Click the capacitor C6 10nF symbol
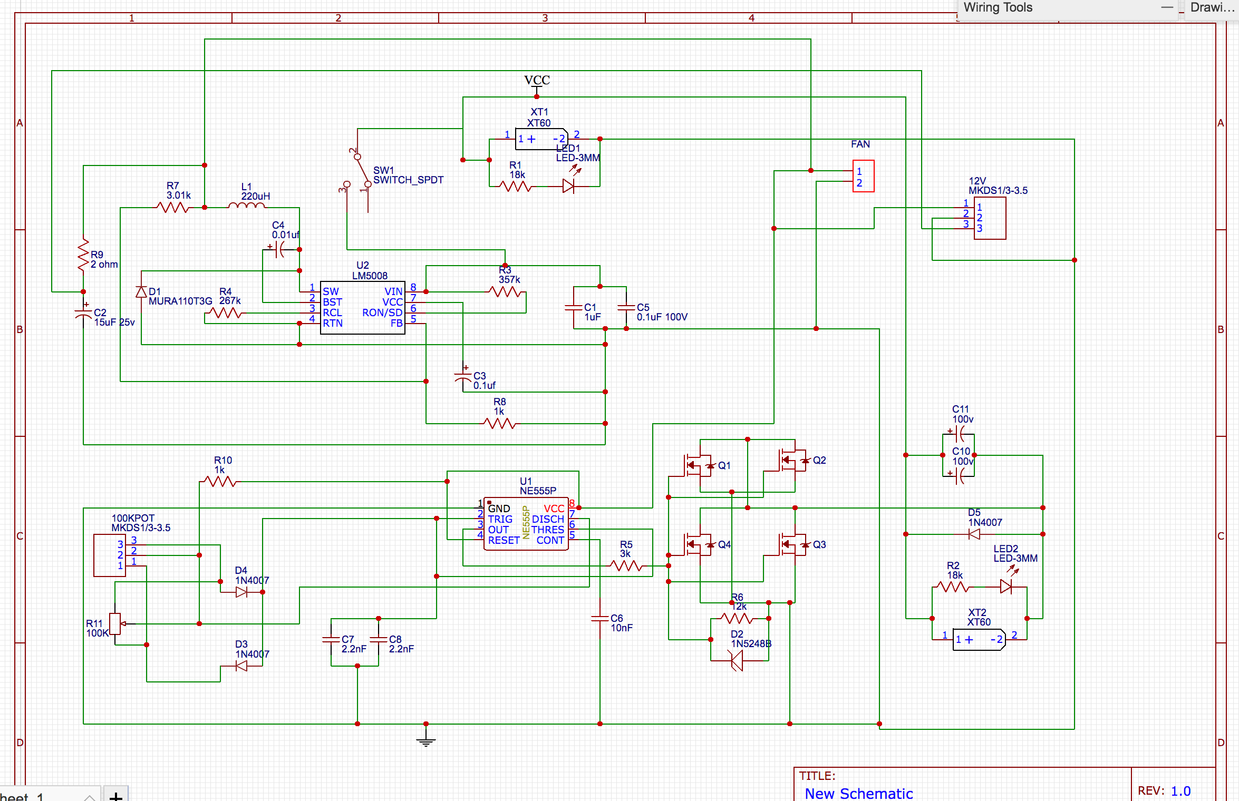Screen dimensions: 1239x801 click(599, 618)
